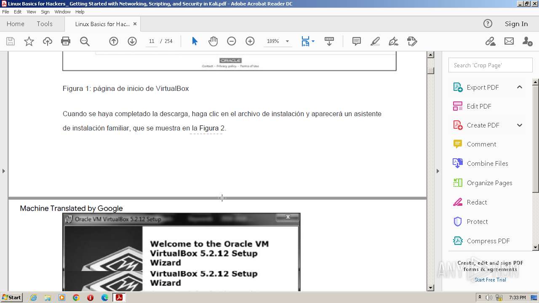Switch to the Home tab
539x303 pixels.
pyautogui.click(x=16, y=24)
